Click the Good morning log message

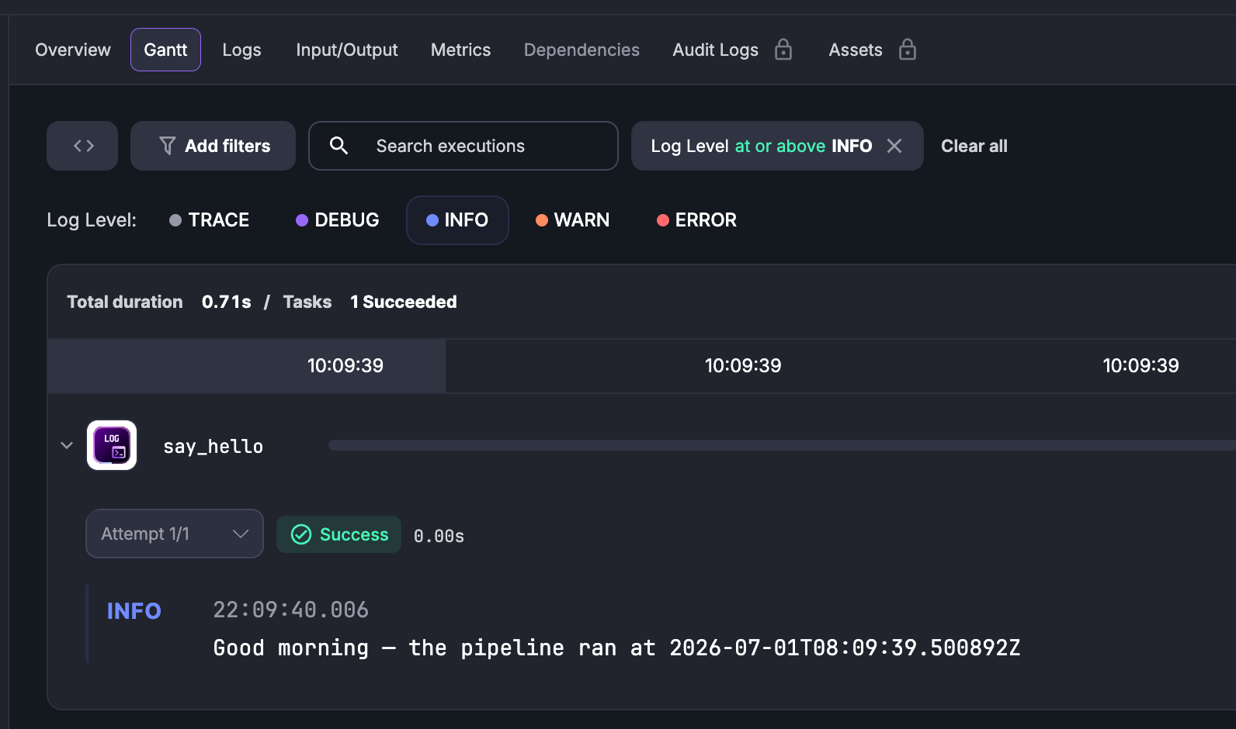[x=616, y=648]
